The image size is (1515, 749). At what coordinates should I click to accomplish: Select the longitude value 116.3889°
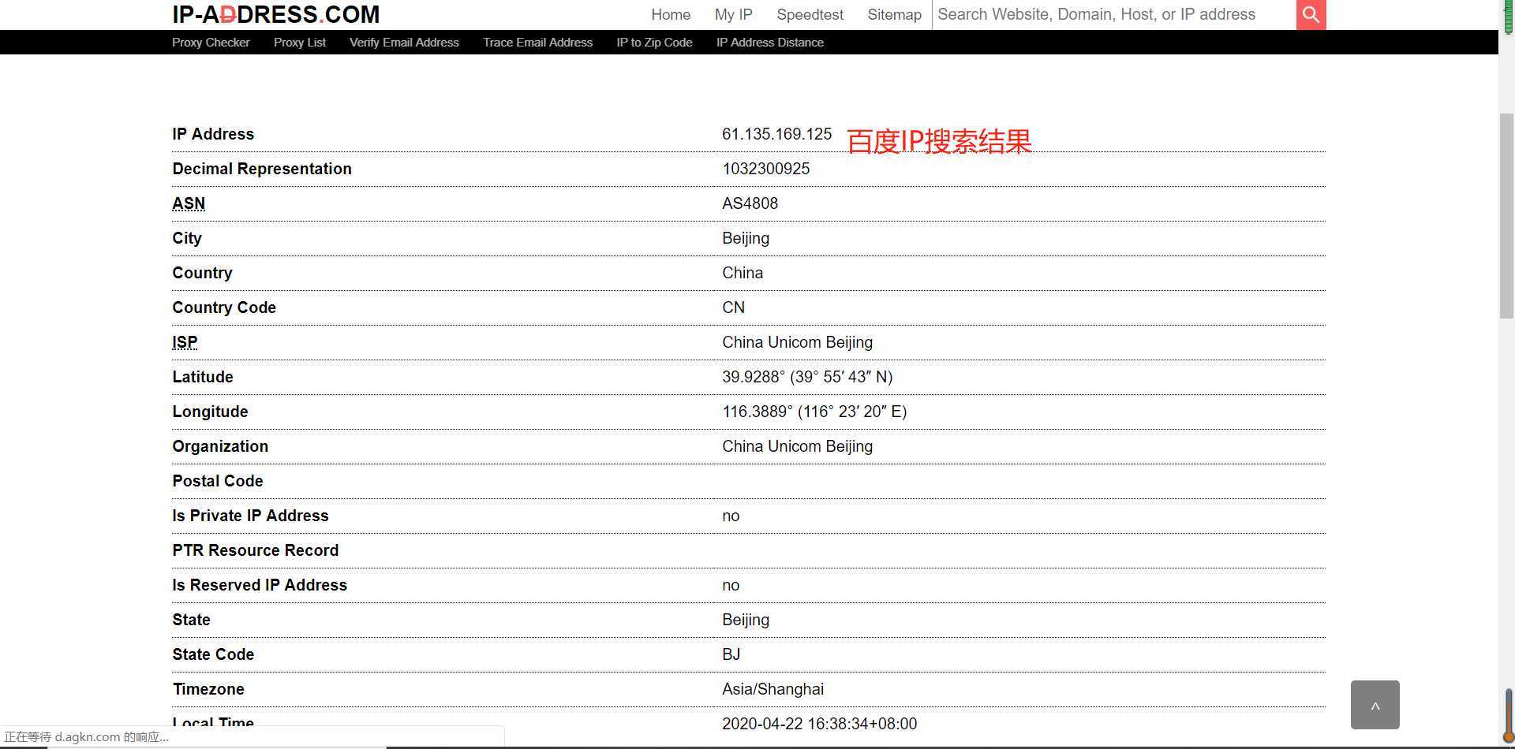tap(757, 412)
